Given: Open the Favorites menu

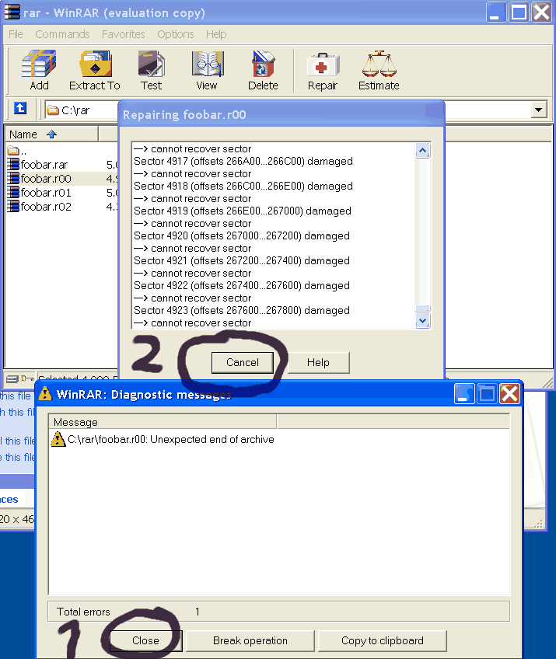Looking at the screenshot, I should (x=123, y=34).
